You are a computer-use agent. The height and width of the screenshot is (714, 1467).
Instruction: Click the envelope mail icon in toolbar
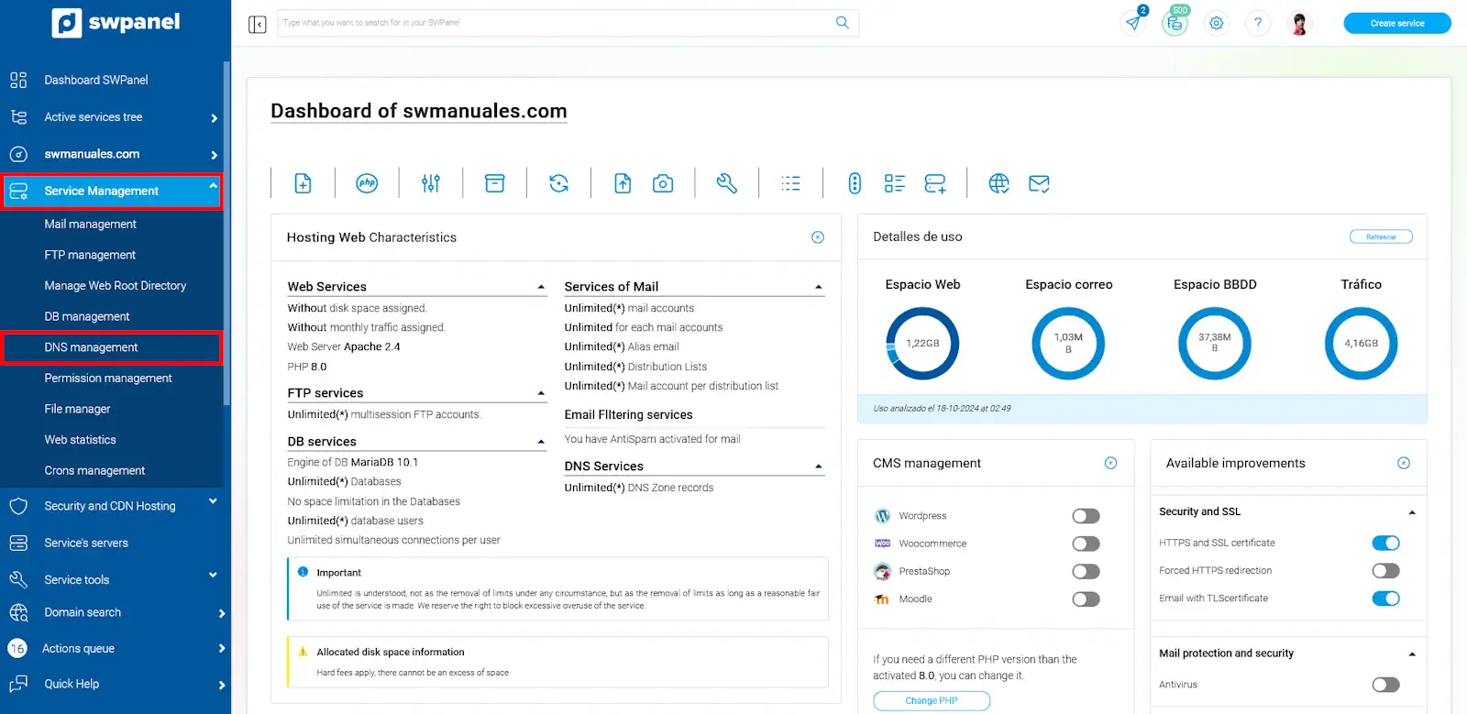tap(1039, 183)
